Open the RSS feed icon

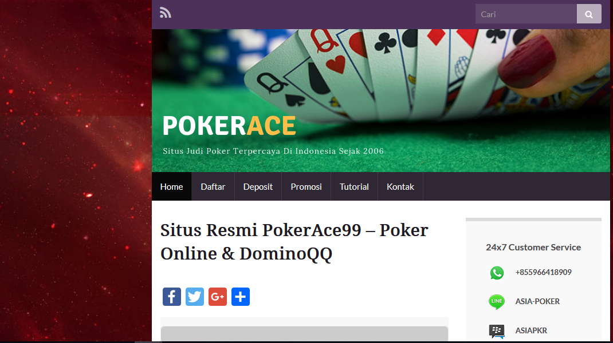(x=166, y=13)
